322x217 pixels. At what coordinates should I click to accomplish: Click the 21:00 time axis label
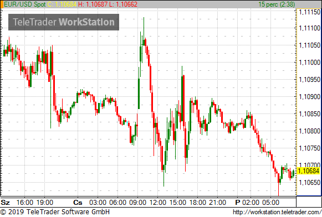217,203
